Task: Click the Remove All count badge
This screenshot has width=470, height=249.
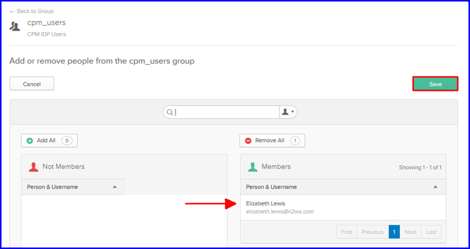Action: tap(295, 140)
